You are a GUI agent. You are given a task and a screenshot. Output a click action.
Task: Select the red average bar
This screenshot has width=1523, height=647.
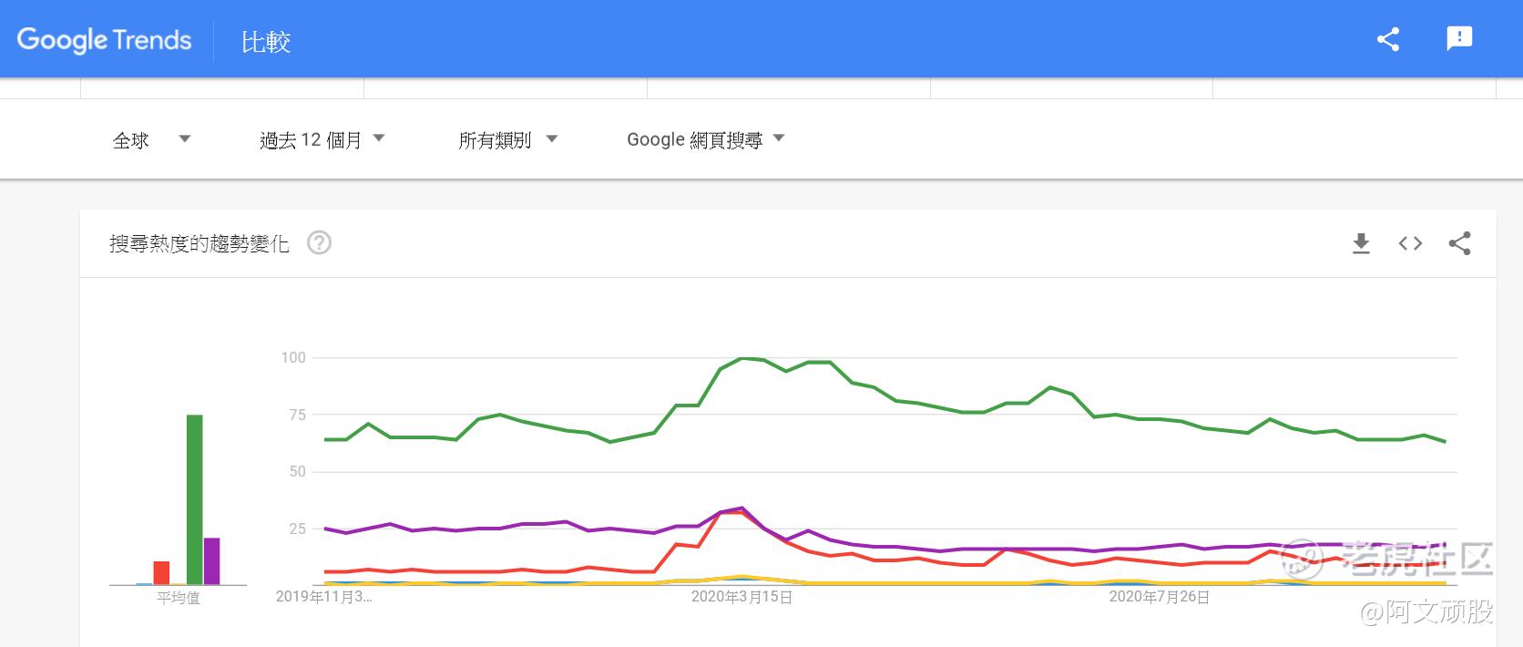tap(161, 572)
